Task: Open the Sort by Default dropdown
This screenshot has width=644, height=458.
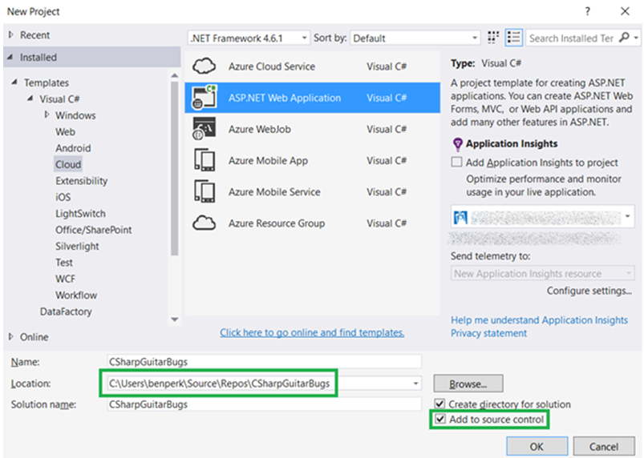Action: point(415,38)
